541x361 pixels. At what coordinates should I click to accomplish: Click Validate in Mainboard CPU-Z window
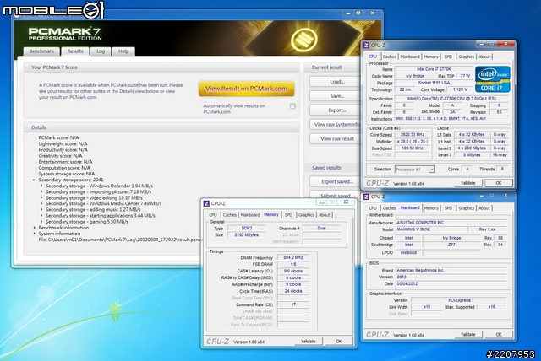(x=467, y=335)
